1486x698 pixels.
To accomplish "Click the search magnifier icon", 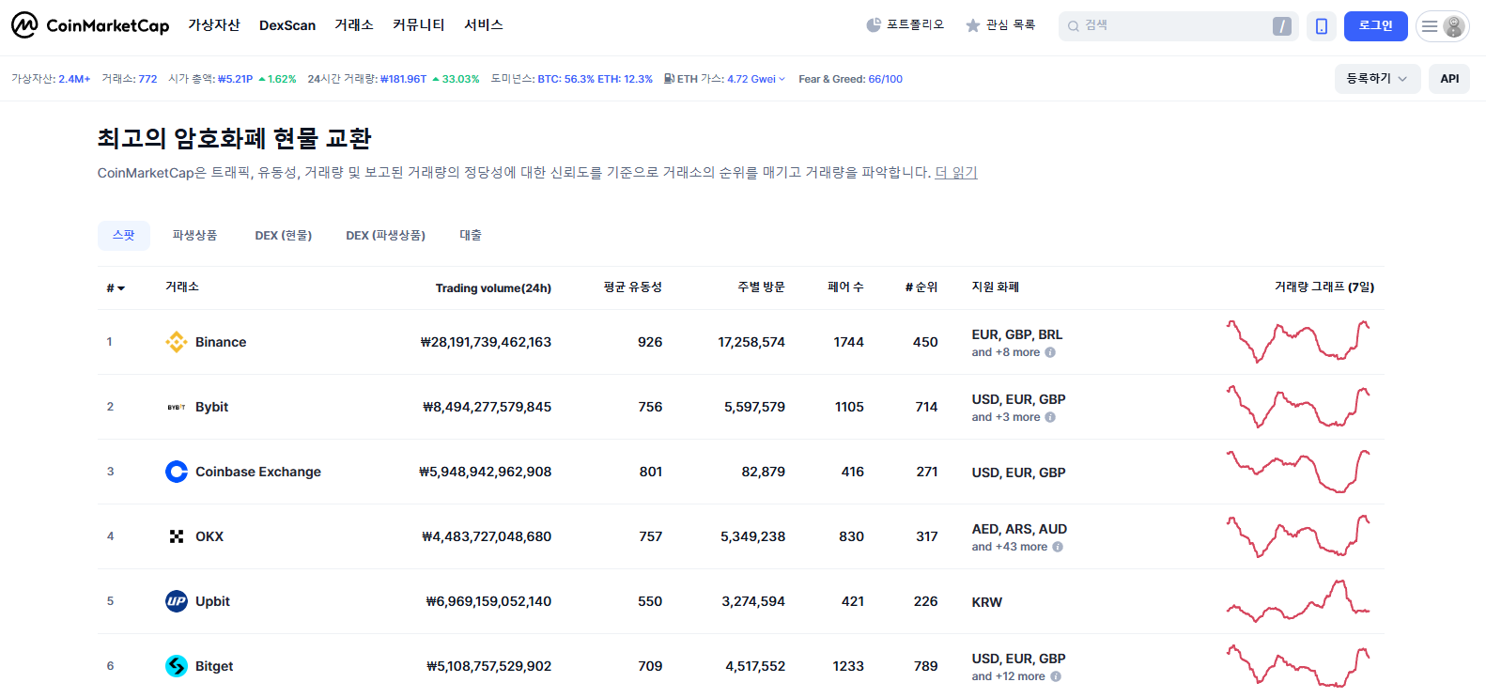I will (x=1074, y=26).
